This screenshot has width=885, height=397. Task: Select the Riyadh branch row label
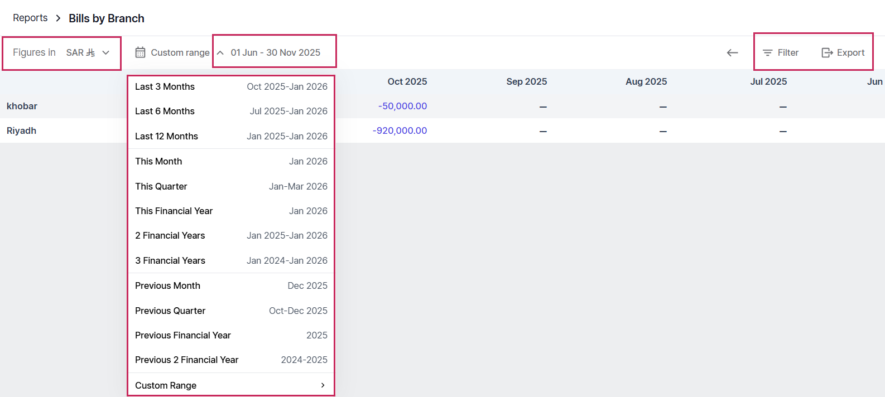(x=21, y=130)
